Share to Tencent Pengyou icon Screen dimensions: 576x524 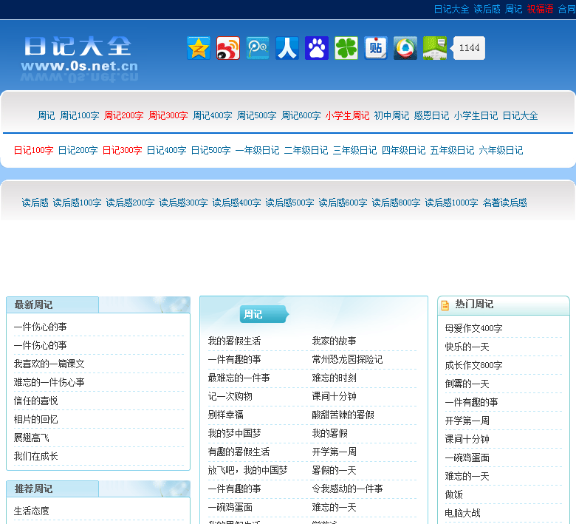[x=258, y=48]
